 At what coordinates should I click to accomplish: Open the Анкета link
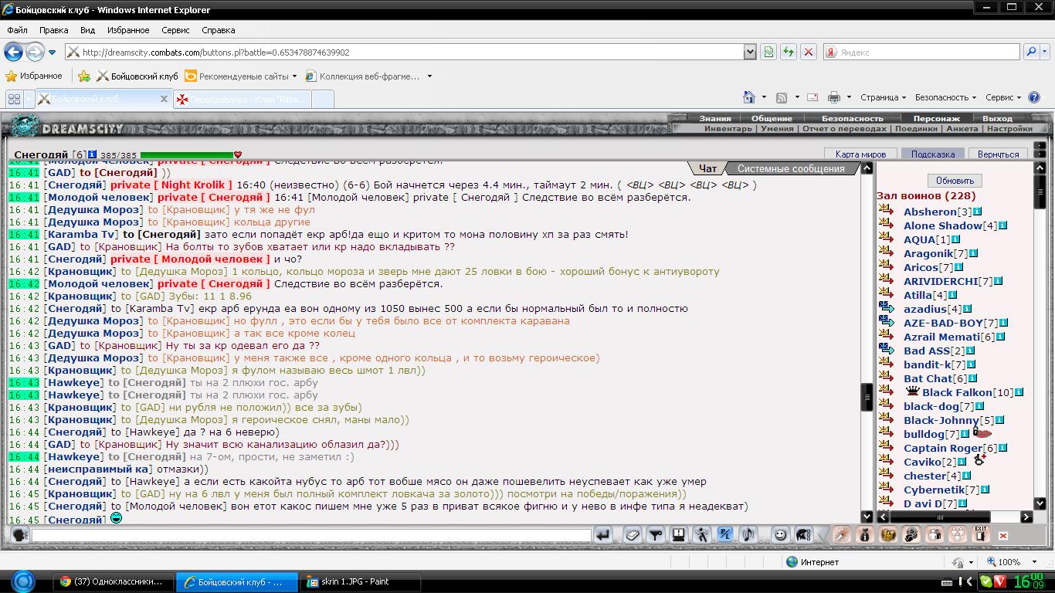pos(962,129)
